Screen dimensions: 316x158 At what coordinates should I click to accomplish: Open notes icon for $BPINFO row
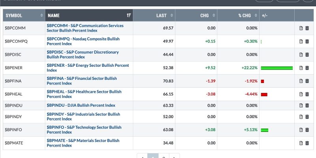coord(301,130)
